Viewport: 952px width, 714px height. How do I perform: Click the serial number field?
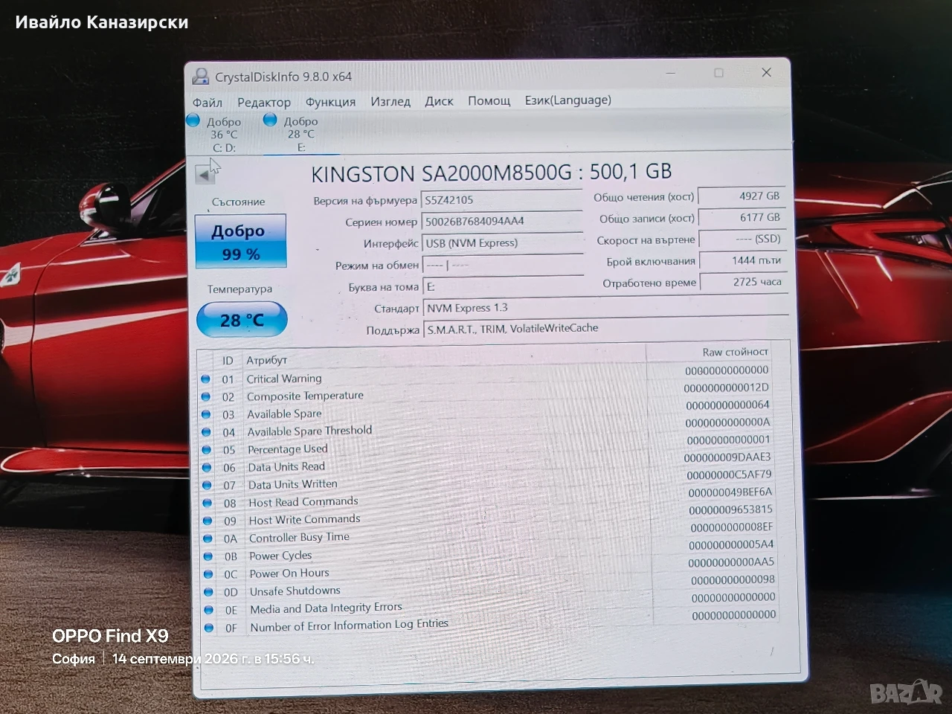click(x=502, y=221)
